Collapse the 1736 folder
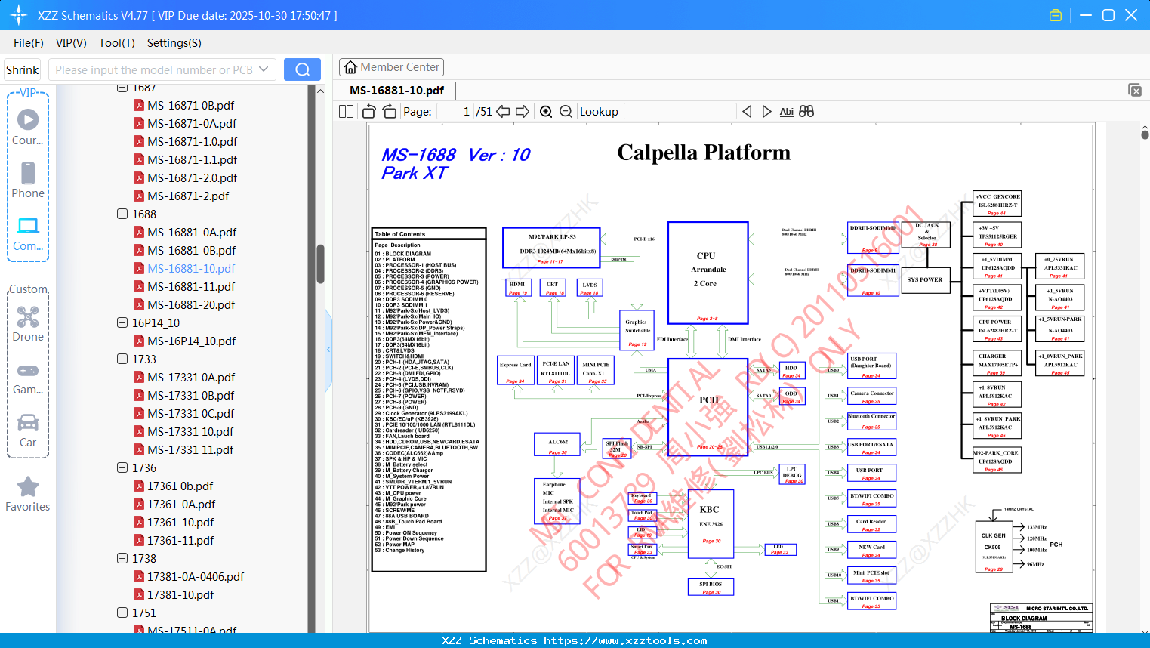This screenshot has height=648, width=1150. click(x=122, y=467)
